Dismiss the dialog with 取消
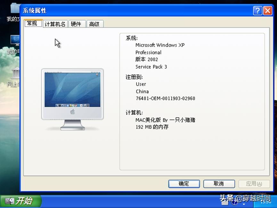This screenshot has height=208, width=277. click(x=219, y=184)
